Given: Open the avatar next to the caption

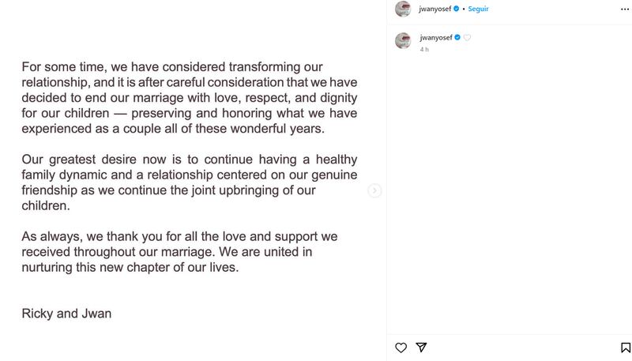Looking at the screenshot, I should pos(403,40).
